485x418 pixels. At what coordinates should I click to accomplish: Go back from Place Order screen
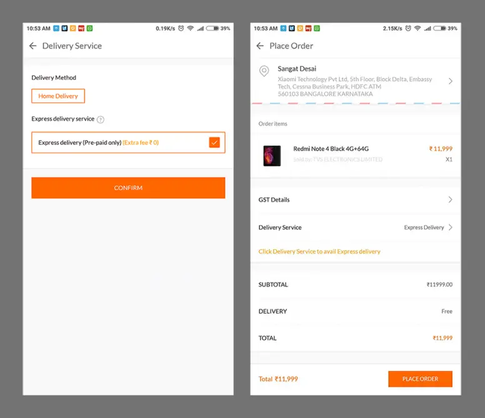coord(260,46)
